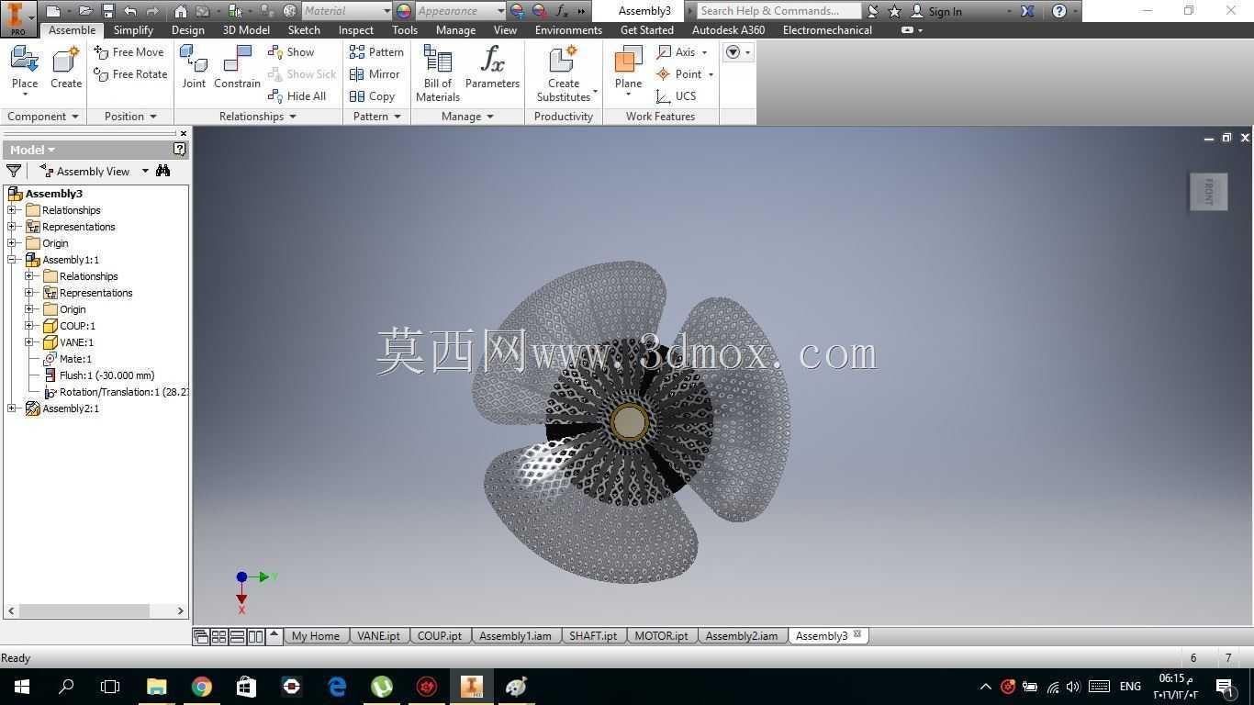1254x705 pixels.
Task: Open the Environments ribbon tab
Action: click(568, 29)
